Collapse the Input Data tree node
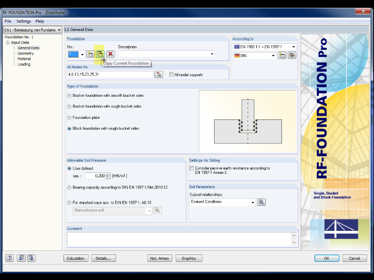 8,43
